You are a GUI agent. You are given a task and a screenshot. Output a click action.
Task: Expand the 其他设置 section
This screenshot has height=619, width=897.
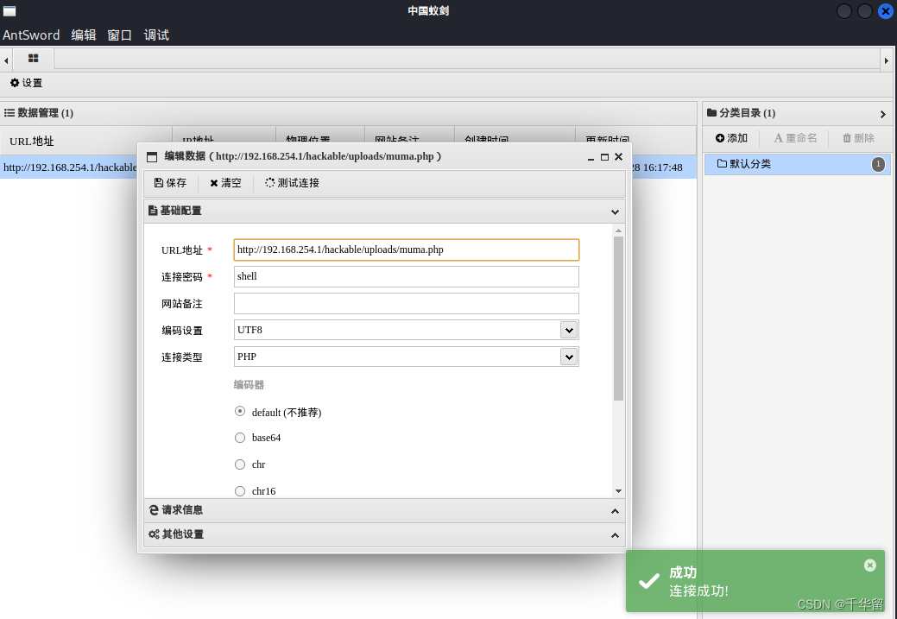(615, 535)
